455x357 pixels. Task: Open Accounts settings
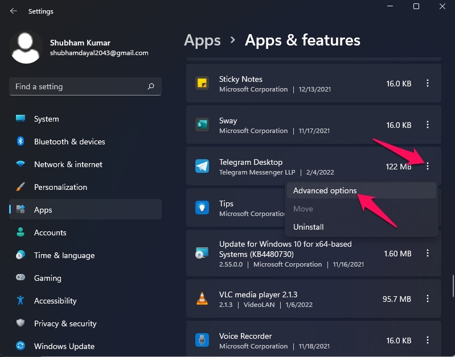[85, 233]
